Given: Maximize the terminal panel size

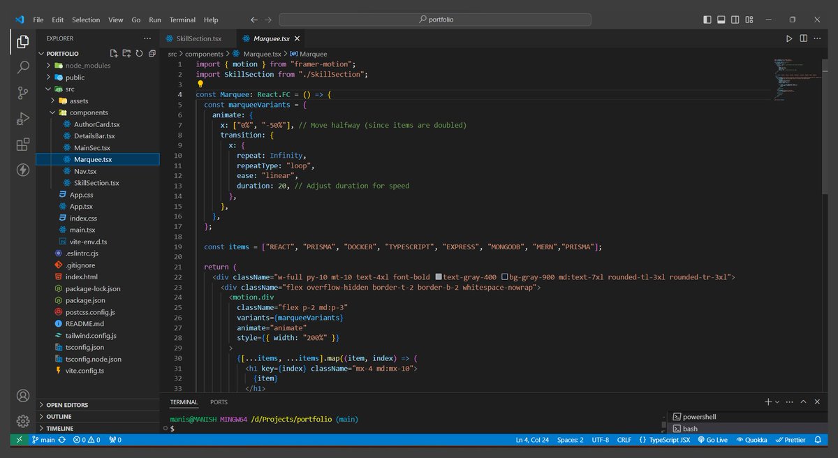Looking at the screenshot, I should pyautogui.click(x=804, y=402).
